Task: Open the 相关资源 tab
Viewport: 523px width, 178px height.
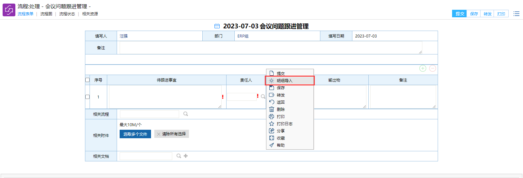Action: coord(90,14)
